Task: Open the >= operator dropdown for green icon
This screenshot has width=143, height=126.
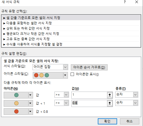Action: tap(62, 95)
